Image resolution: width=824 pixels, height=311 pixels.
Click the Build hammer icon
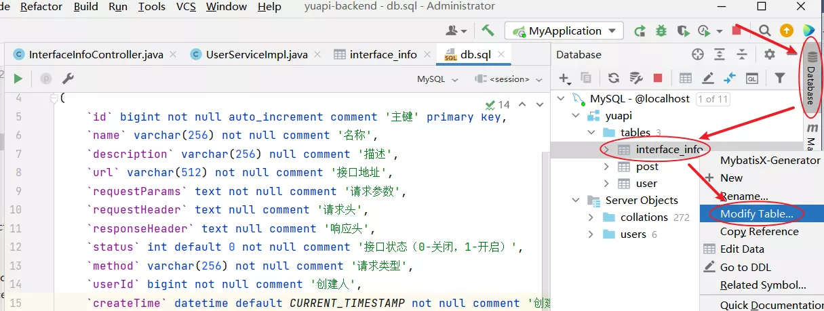point(488,30)
